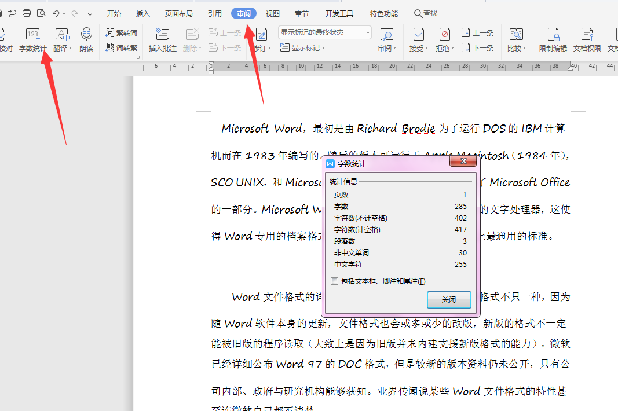Expand the Reject (拒绝) dropdown arrow
Image resolution: width=618 pixels, height=411 pixels.
pyautogui.click(x=453, y=48)
